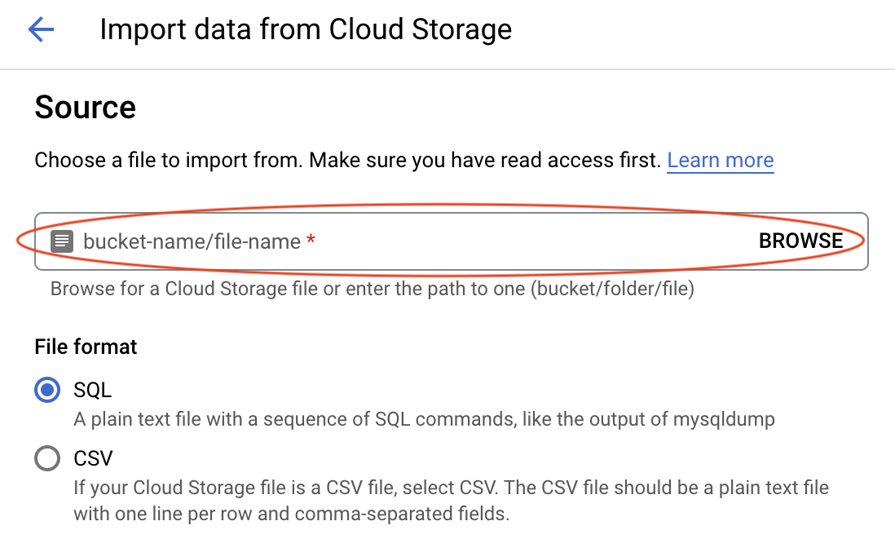The height and width of the screenshot is (539, 895).
Task: Click the back navigation arrow to exit import
Action: pyautogui.click(x=38, y=29)
